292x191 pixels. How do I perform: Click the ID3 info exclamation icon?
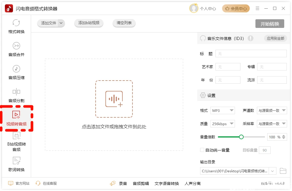(x=251, y=38)
